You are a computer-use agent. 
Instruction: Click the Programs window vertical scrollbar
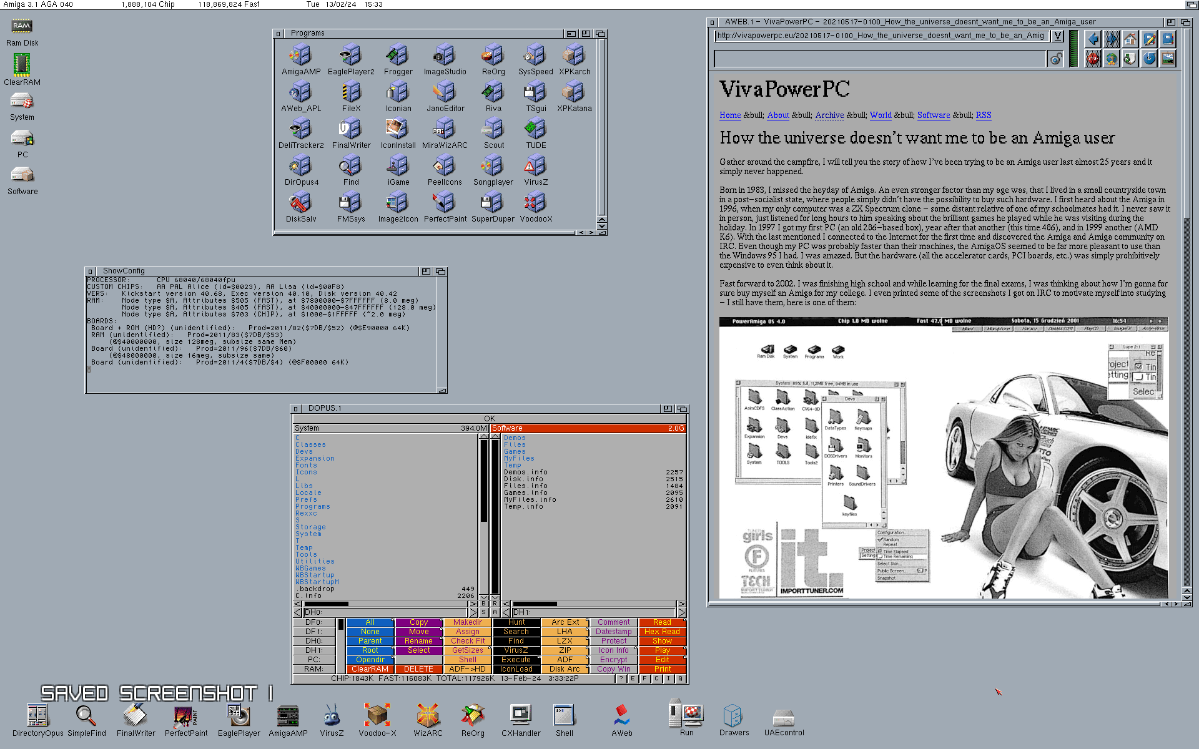click(601, 125)
